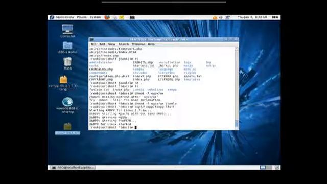Image resolution: width=327 pixels, height=184 pixels.
Task: Click the clock showing Thu Jan 8
Action: click(x=252, y=17)
